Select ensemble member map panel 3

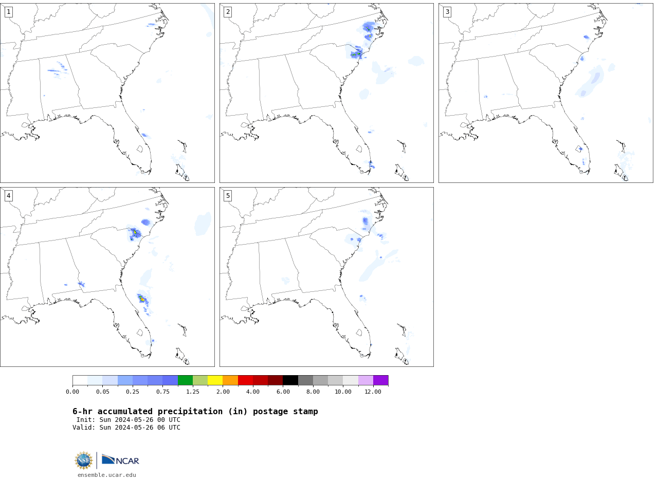545,93
